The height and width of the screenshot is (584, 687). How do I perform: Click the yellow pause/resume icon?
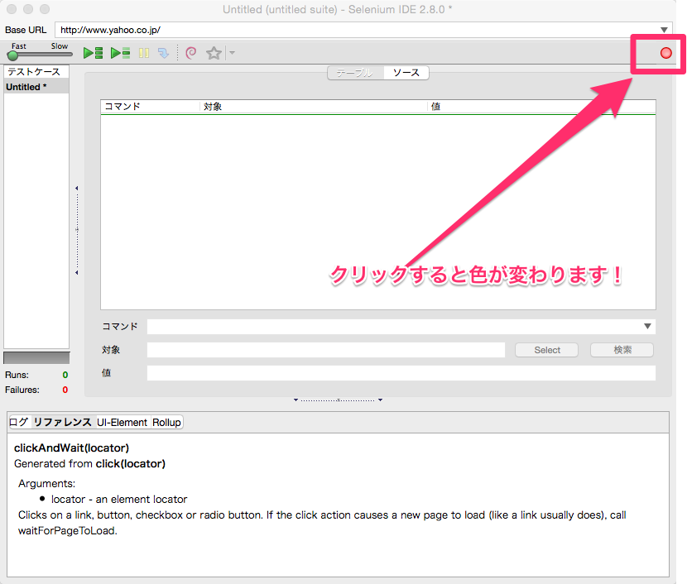pos(144,54)
